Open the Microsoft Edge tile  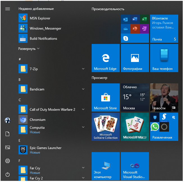tap(106, 58)
